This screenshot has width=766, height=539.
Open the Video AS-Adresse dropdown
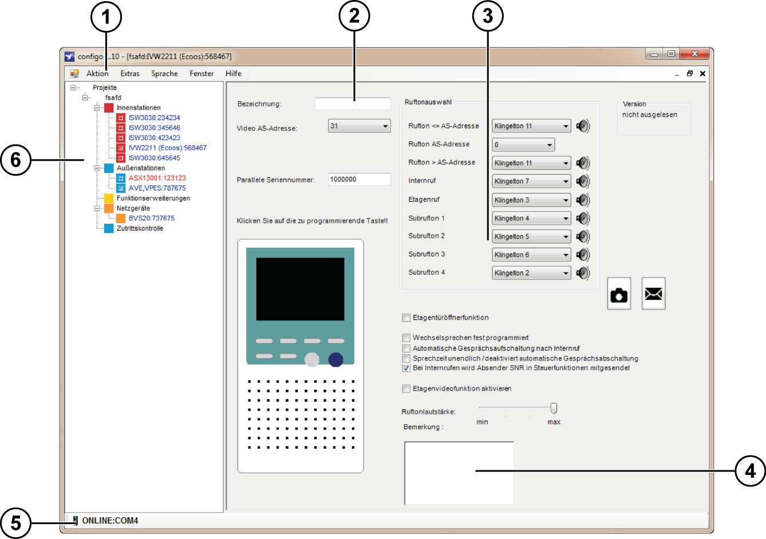359,126
